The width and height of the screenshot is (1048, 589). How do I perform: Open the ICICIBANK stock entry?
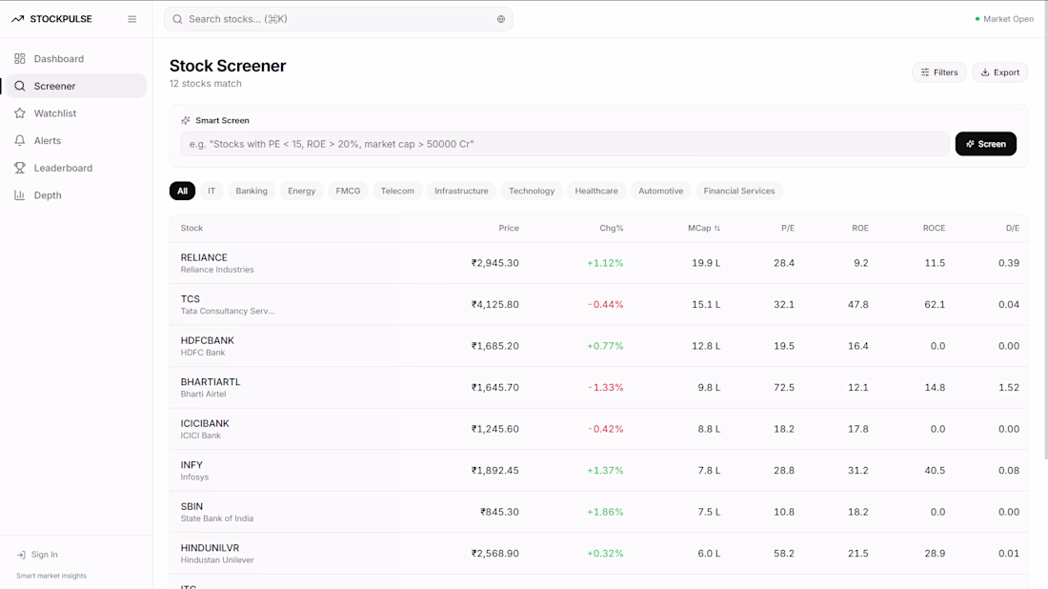pos(599,429)
